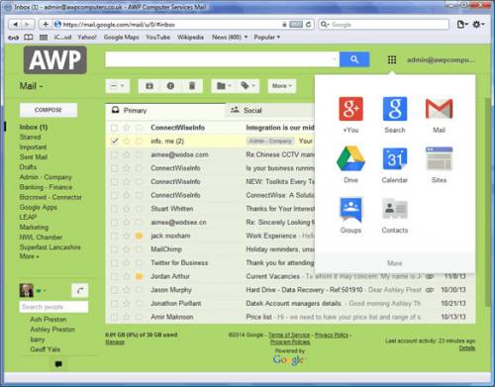
Task: Open Contacts from the apps grid
Action: (x=395, y=209)
